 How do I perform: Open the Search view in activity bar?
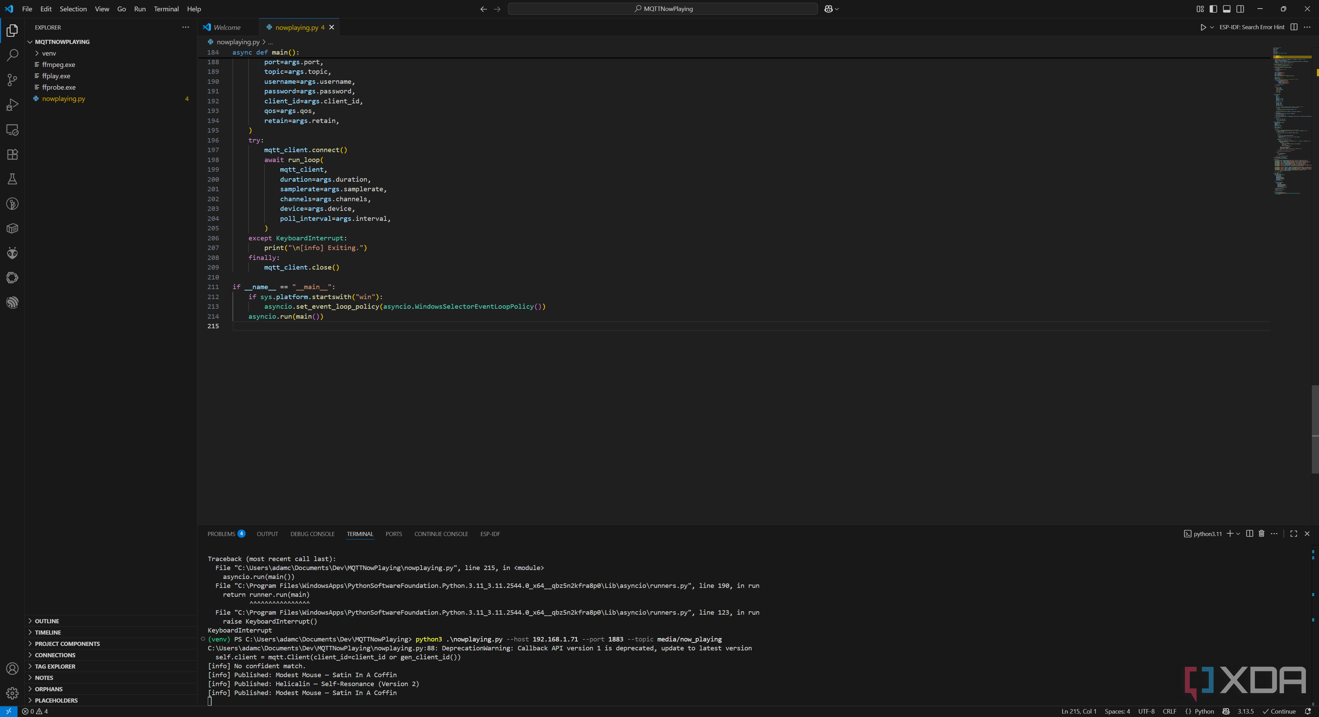[x=12, y=55]
